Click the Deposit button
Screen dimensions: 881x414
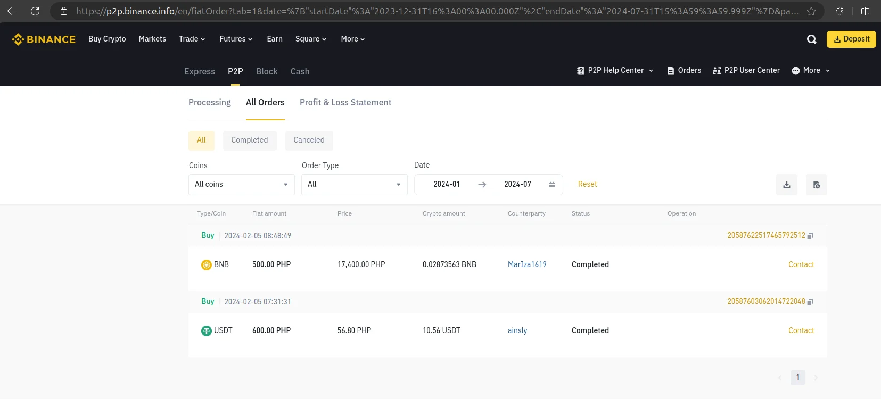tap(851, 39)
